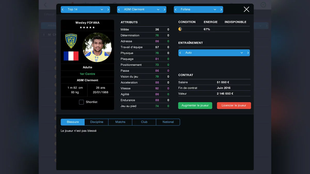310x174 pixels.
Task: Click Le joueur n'est pas blessé text
Action: pos(79,131)
